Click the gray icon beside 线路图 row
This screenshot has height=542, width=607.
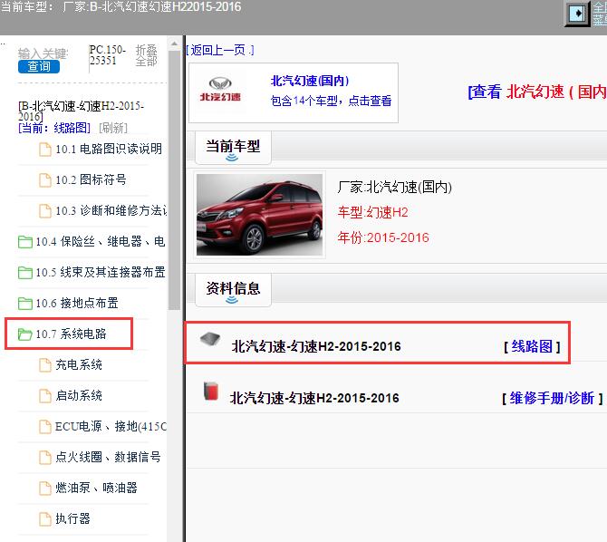(x=210, y=339)
